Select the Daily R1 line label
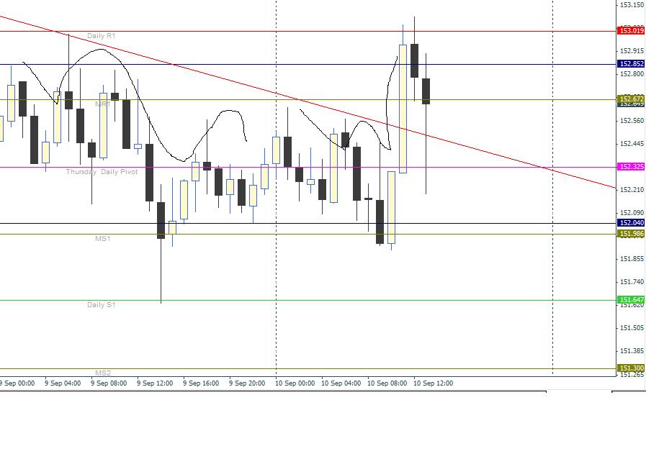 point(102,36)
